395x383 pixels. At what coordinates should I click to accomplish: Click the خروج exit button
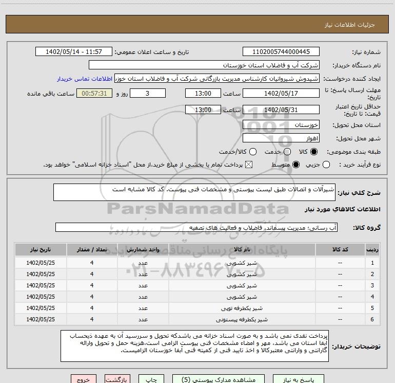(x=84, y=379)
